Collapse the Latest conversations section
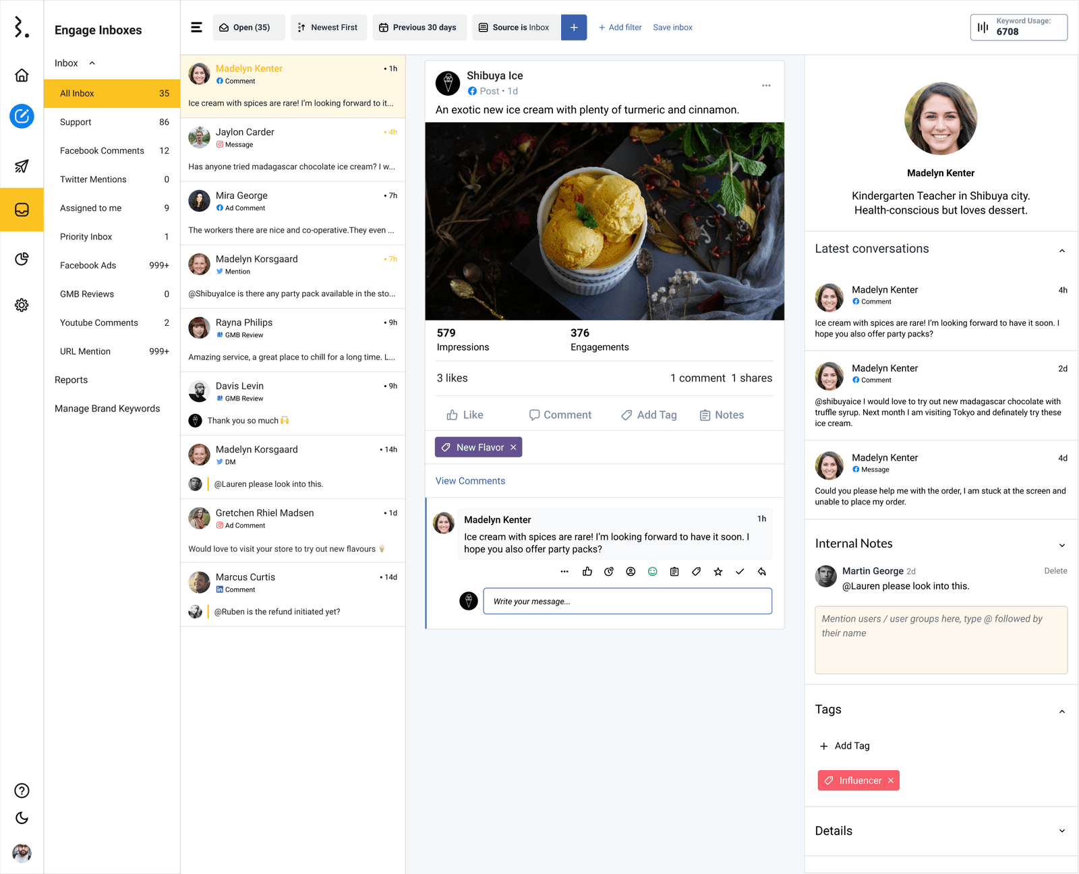 (x=1061, y=250)
